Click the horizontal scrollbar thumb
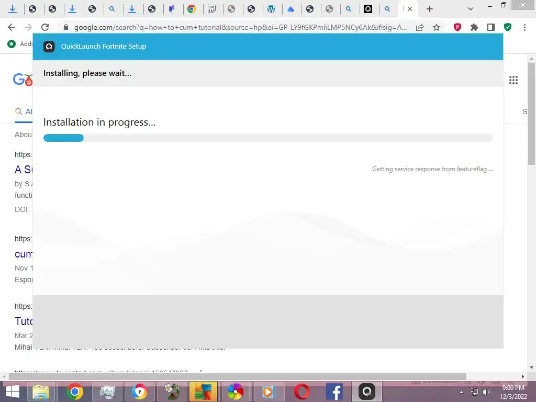Viewport: 536px width, 402px height. (x=238, y=376)
